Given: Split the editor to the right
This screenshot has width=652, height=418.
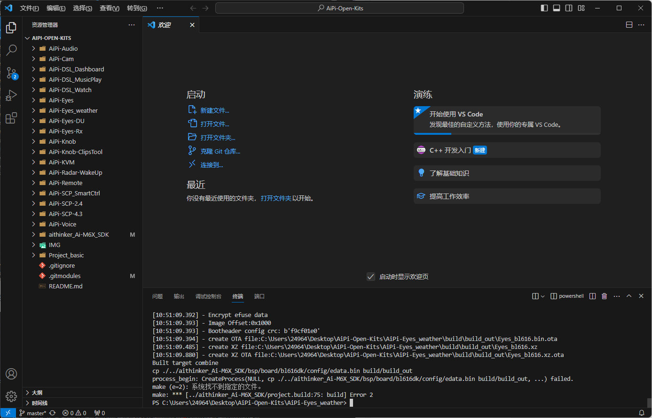Looking at the screenshot, I should click(x=629, y=25).
